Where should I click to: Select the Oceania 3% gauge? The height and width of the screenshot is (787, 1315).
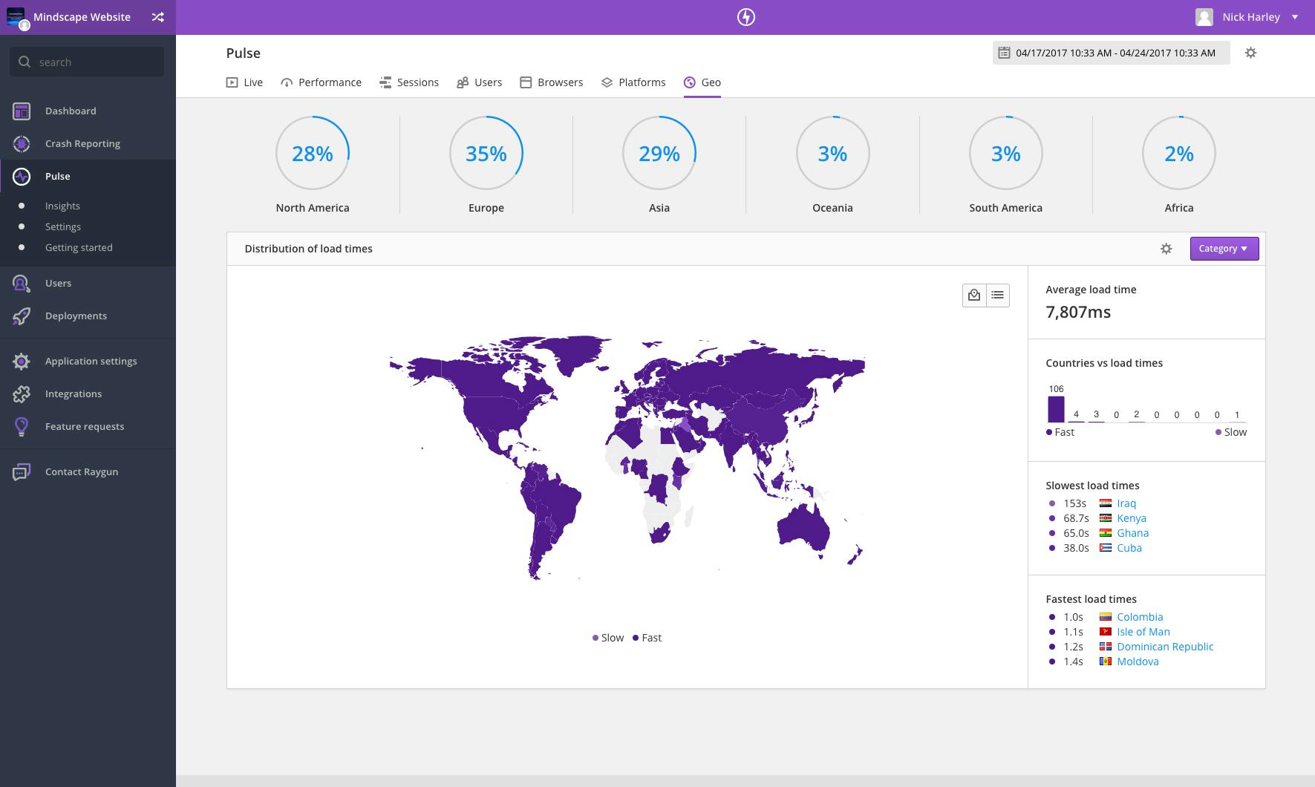(832, 154)
